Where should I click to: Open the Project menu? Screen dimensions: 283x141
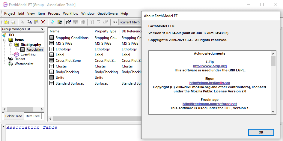tap(10, 13)
